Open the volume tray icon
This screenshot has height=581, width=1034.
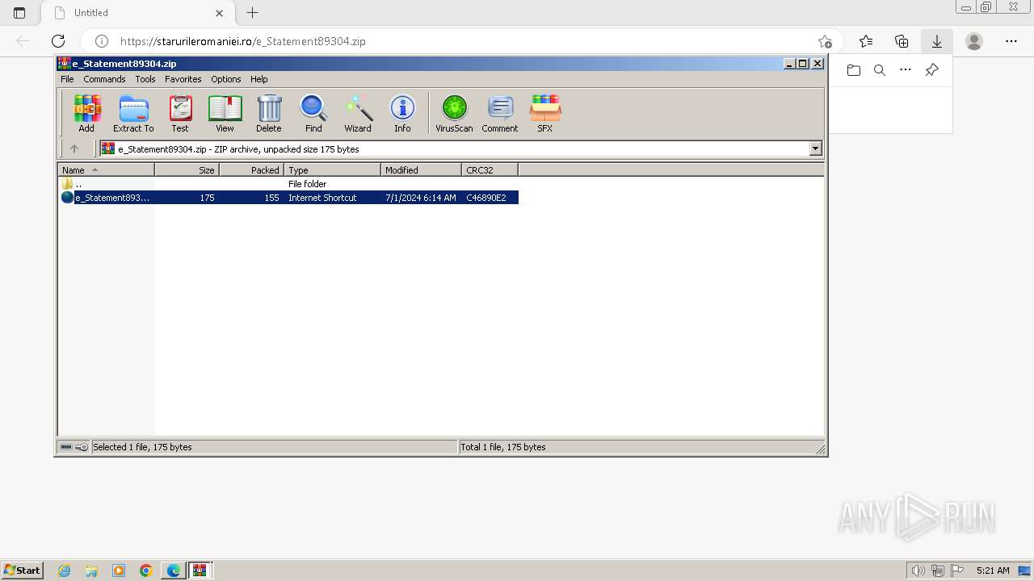pyautogui.click(x=918, y=571)
